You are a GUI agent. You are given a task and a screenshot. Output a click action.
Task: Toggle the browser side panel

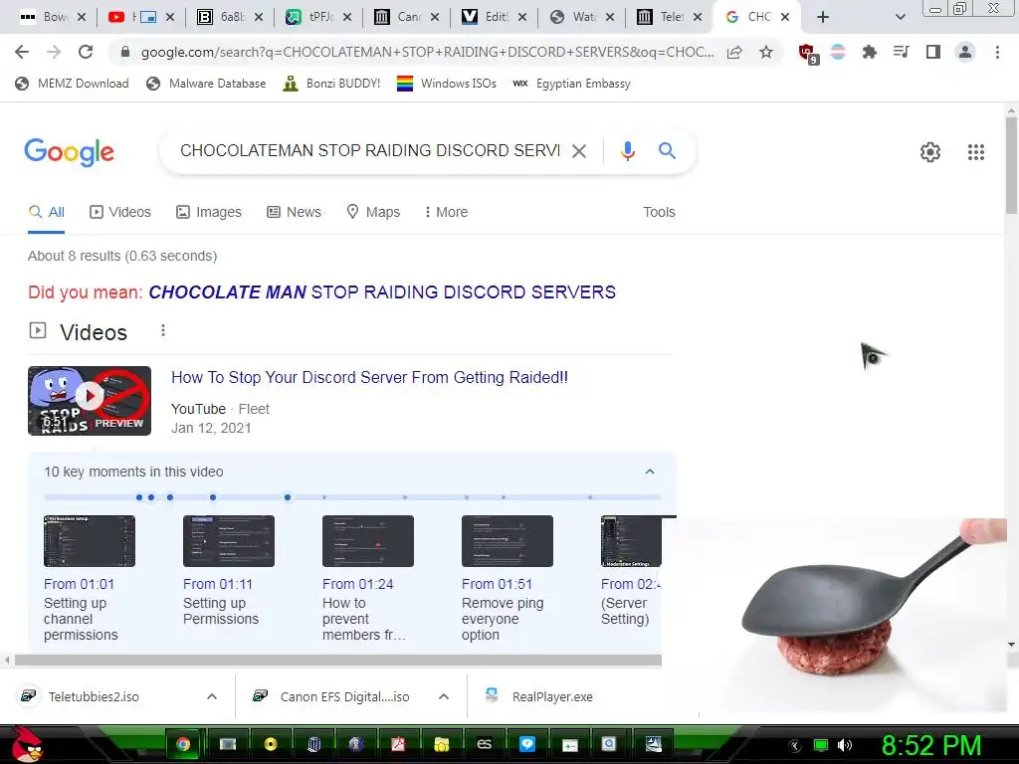click(933, 52)
